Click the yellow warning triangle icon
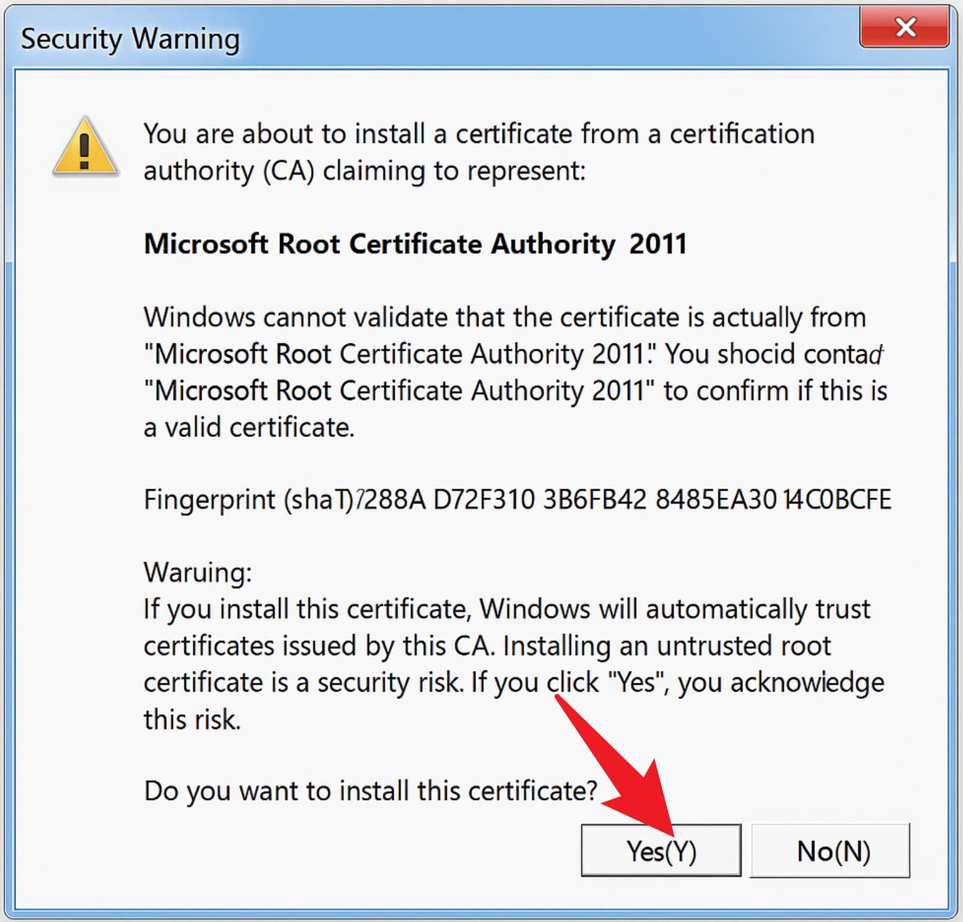Viewport: 963px width, 922px height. tap(85, 147)
